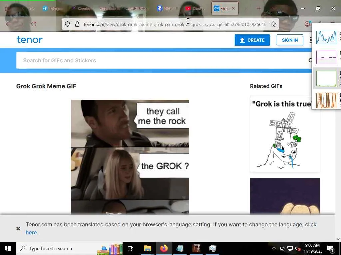
Task: Select the green disk performance graph
Action: pyautogui.click(x=326, y=78)
